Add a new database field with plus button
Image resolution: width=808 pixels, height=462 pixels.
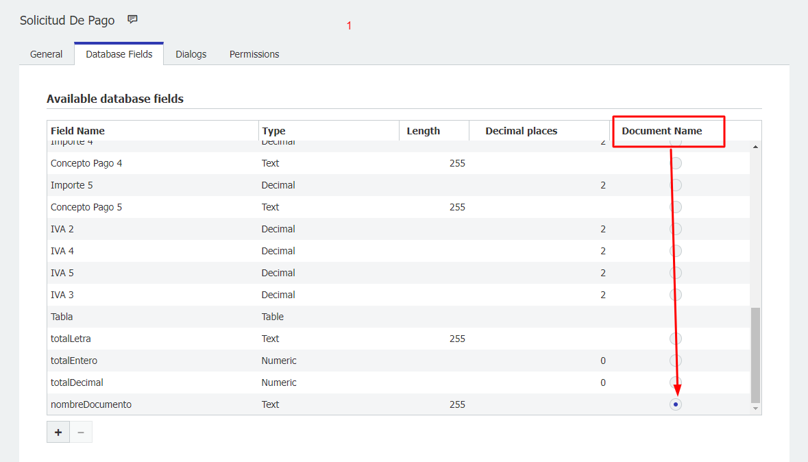58,433
